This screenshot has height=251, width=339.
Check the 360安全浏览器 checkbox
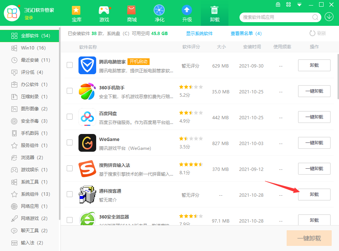click(x=70, y=220)
